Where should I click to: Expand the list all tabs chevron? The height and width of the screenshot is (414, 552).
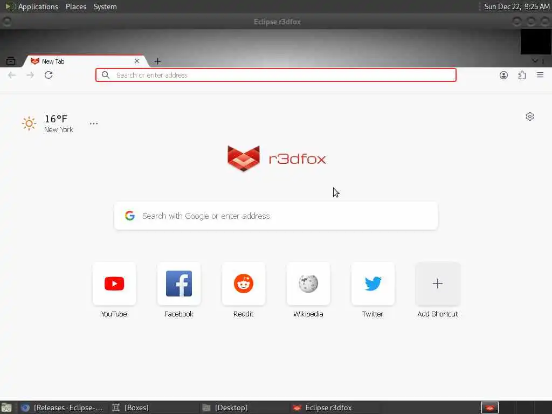[x=535, y=61]
